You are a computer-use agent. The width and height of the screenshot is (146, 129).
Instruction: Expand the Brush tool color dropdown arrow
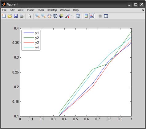pyautogui.click(x=72, y=16)
